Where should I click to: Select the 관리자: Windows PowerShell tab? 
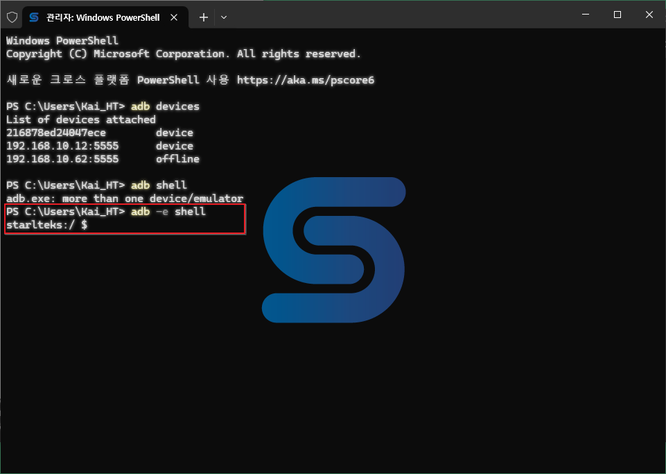(x=105, y=17)
